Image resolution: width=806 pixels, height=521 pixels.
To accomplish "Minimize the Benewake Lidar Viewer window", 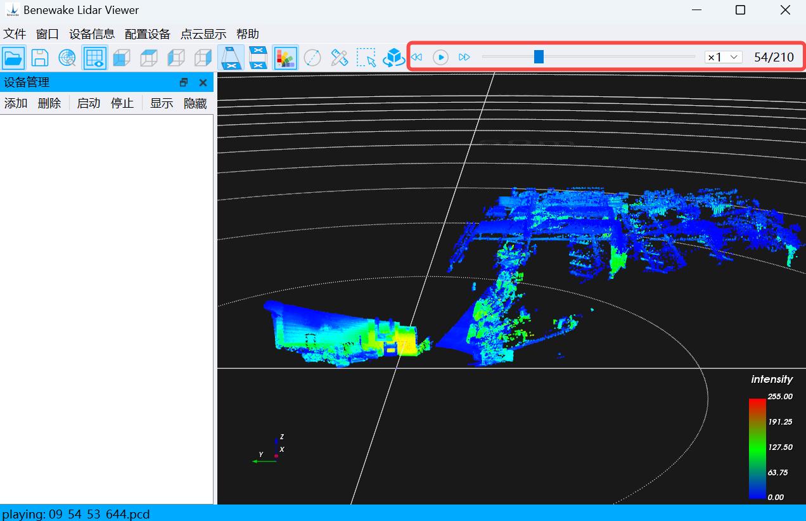I will click(696, 10).
